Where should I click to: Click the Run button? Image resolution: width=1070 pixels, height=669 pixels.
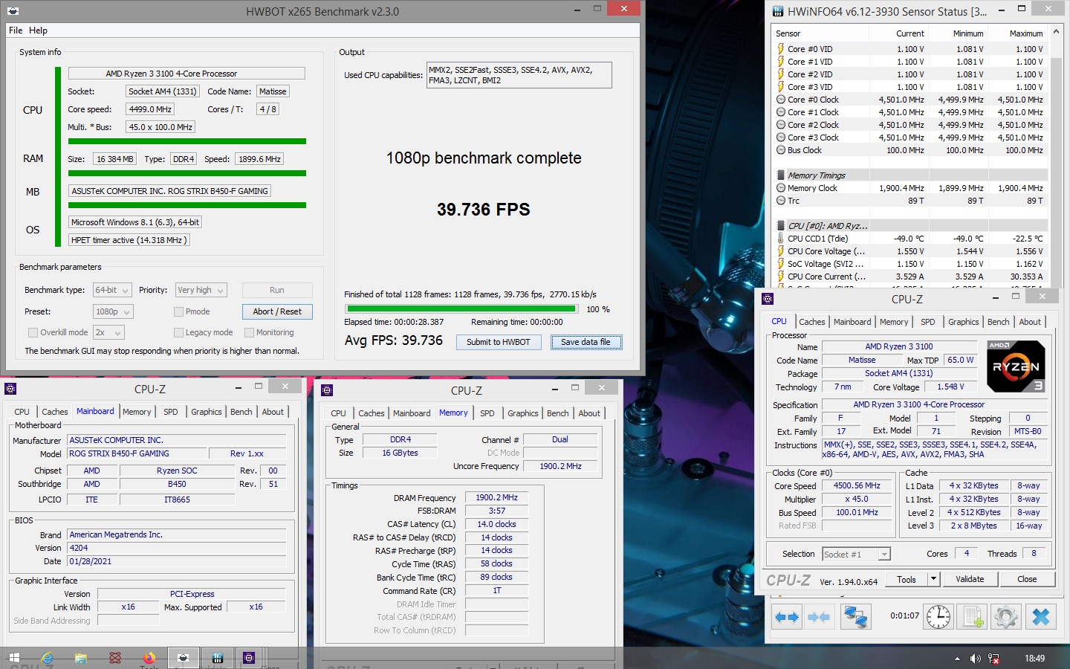click(277, 290)
